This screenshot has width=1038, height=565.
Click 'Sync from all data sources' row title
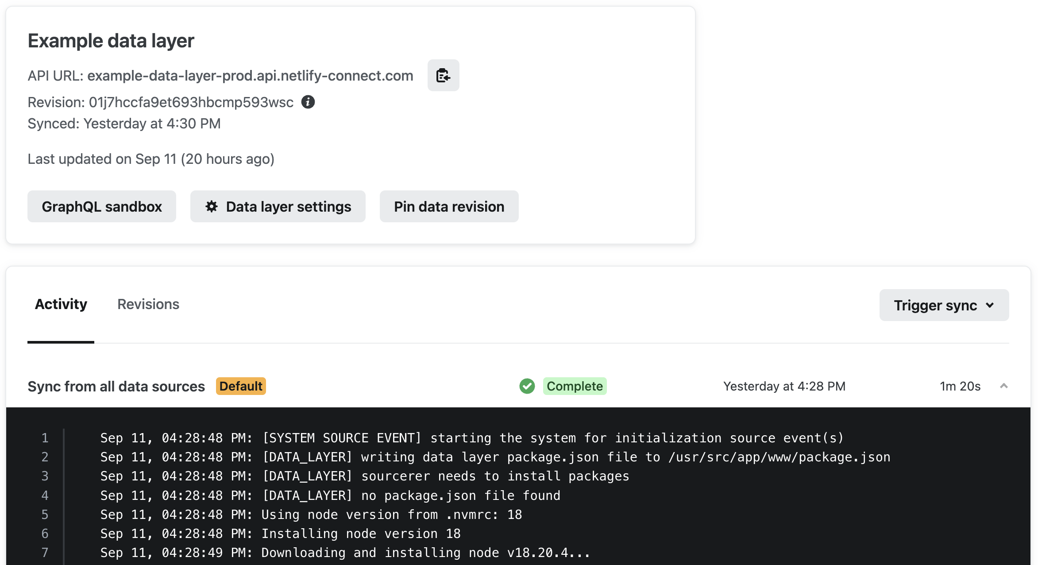(x=116, y=387)
